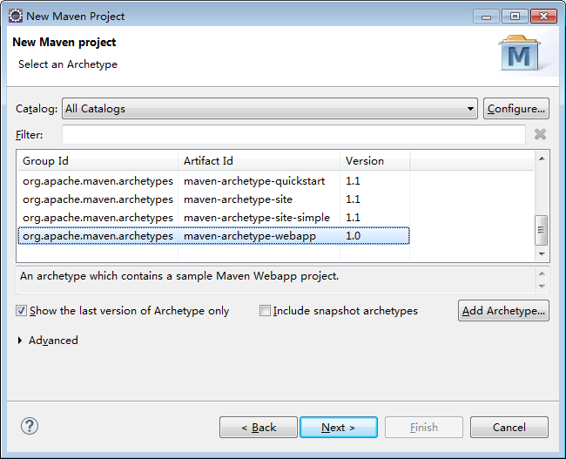This screenshot has width=566, height=459.
Task: Maximize the New Maven Project window
Action: [515, 16]
